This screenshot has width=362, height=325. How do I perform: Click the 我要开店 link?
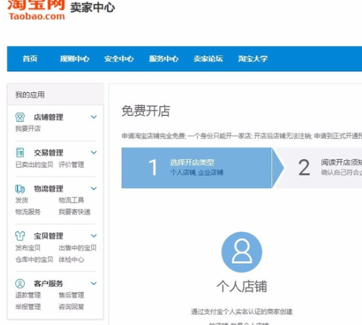coord(28,129)
